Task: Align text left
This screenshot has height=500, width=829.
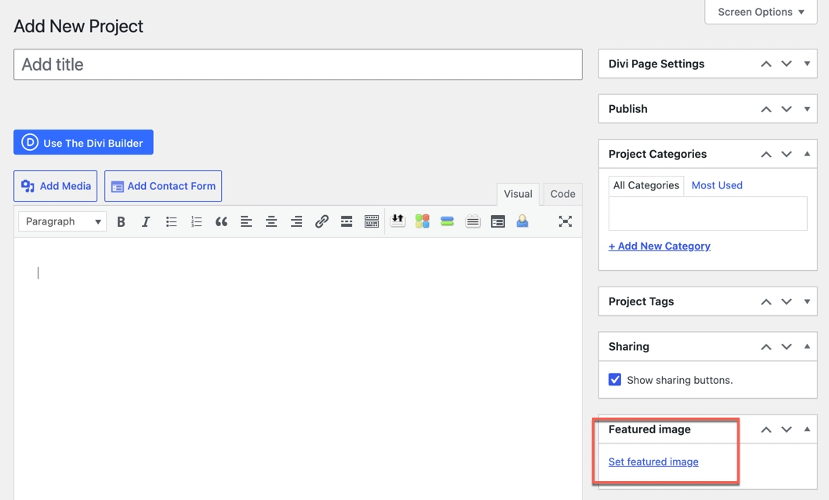Action: click(x=245, y=221)
